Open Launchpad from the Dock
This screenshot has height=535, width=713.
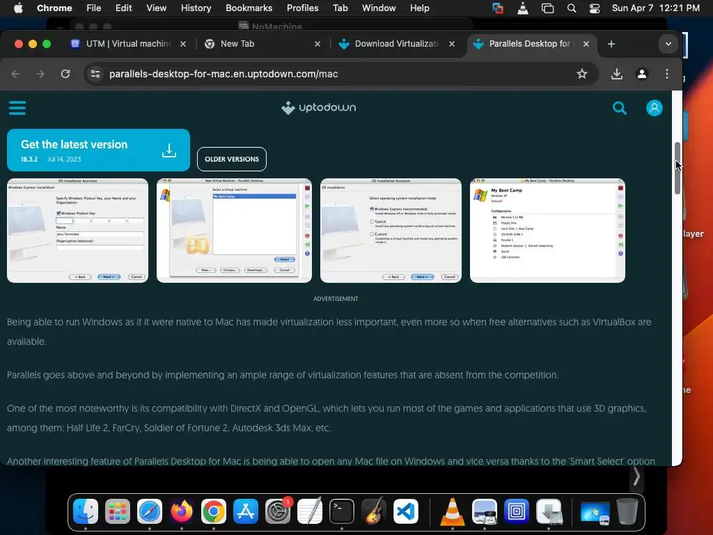point(117,511)
